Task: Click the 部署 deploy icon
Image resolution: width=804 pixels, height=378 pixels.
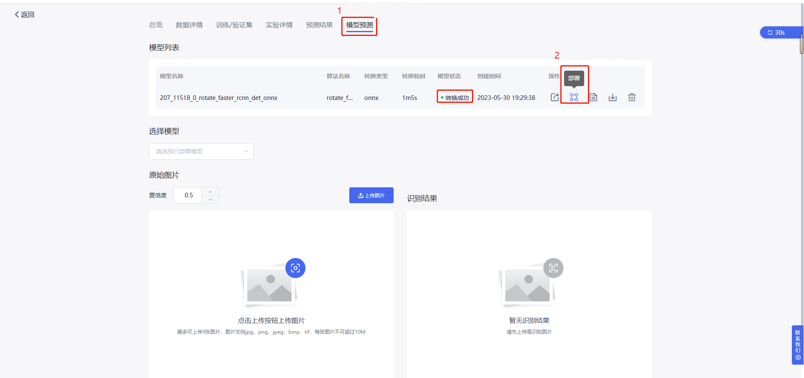Action: (574, 97)
